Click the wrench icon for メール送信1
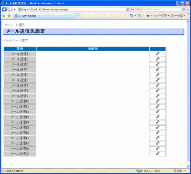This screenshot has height=174, width=191. 158,54
